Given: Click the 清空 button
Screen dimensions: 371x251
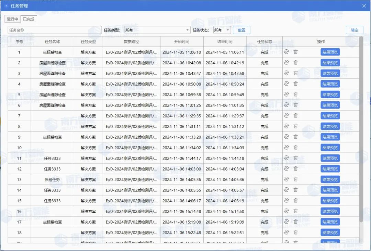Looking at the screenshot, I should click(355, 30).
